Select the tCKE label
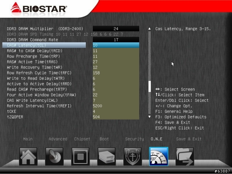The height and width of the screenshot is (174, 232). click(x=12, y=111)
